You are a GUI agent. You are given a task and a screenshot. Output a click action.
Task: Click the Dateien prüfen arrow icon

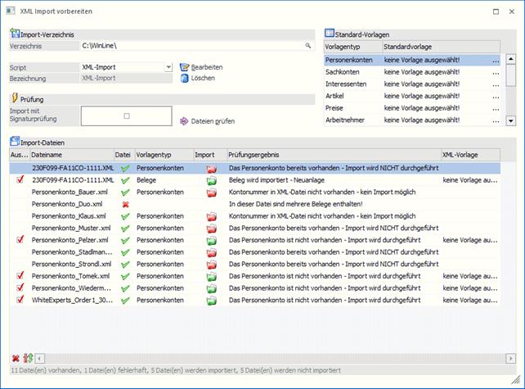(184, 120)
